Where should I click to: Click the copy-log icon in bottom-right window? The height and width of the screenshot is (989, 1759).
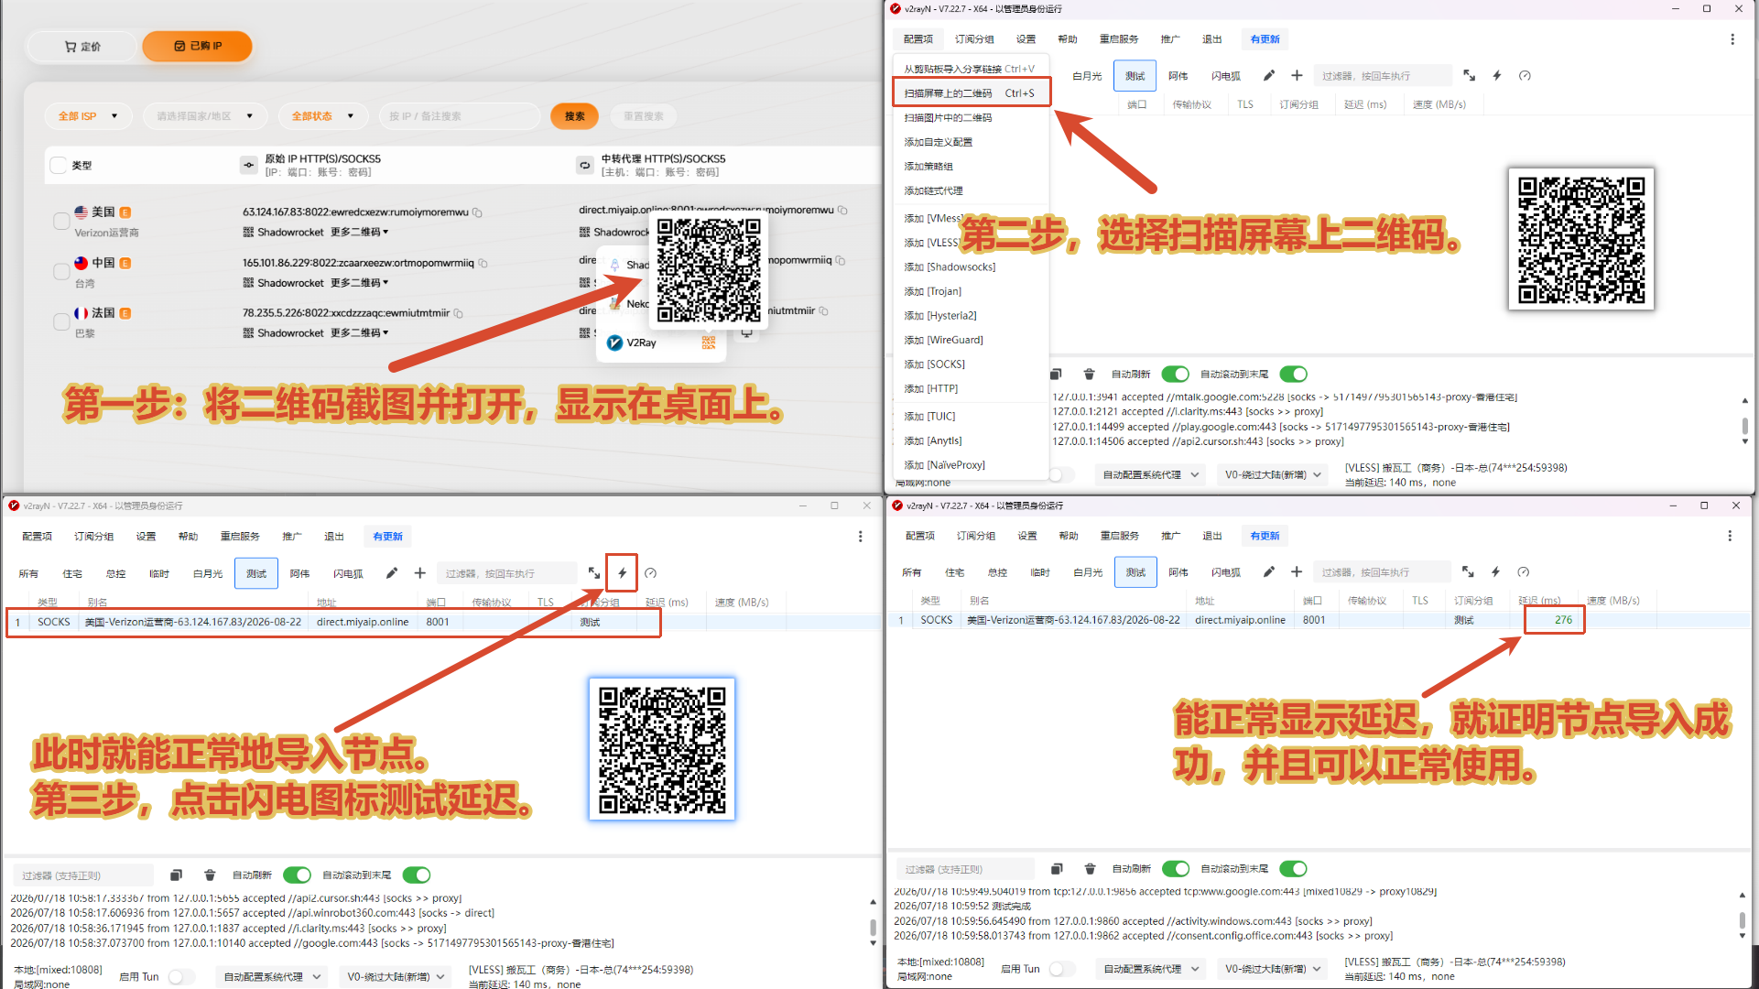coord(1057,868)
